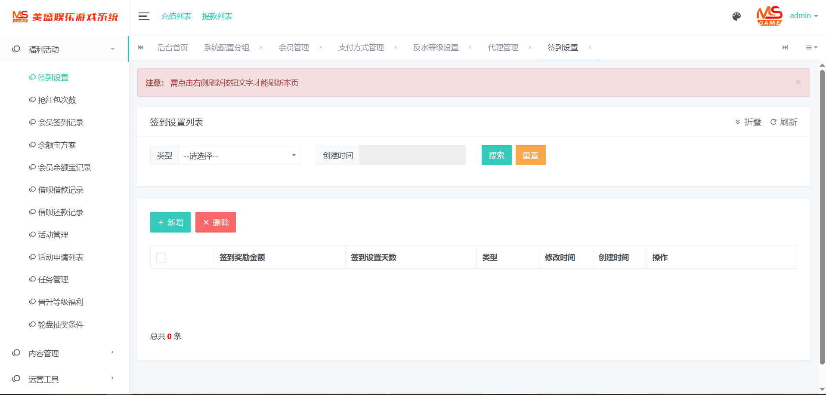Open the 类型 dropdown selector
The height and width of the screenshot is (395, 826).
pos(239,155)
